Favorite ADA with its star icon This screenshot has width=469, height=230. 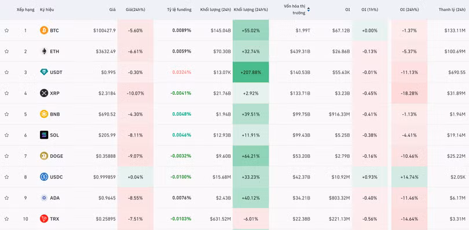point(6,198)
